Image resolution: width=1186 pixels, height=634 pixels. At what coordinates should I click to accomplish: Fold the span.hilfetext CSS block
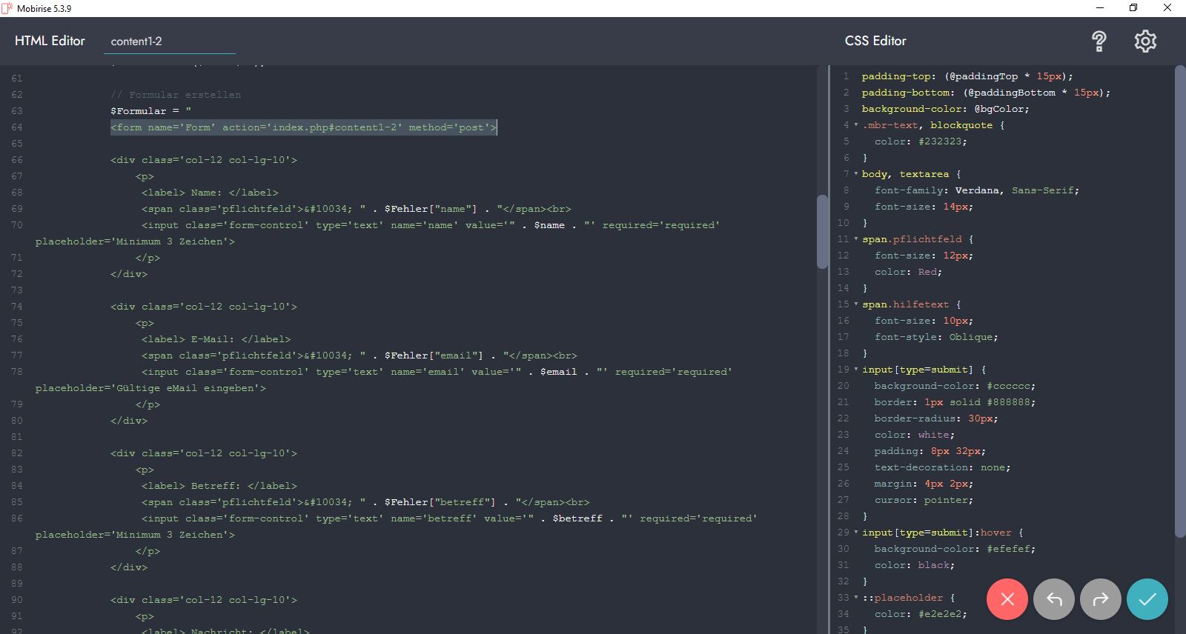coord(856,304)
